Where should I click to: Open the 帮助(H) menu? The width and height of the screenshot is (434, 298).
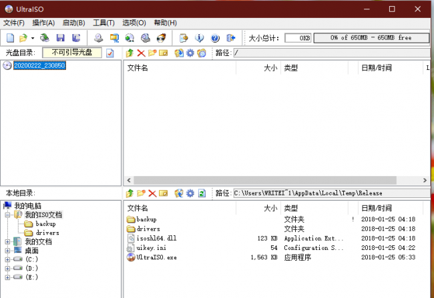pyautogui.click(x=165, y=23)
